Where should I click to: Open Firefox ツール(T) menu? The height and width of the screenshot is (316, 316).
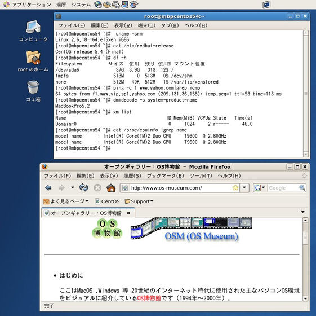pos(201,176)
